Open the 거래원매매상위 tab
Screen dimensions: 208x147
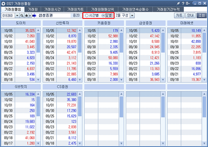103,9
